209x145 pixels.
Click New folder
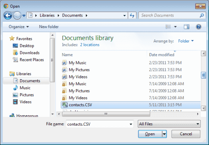[49, 27]
